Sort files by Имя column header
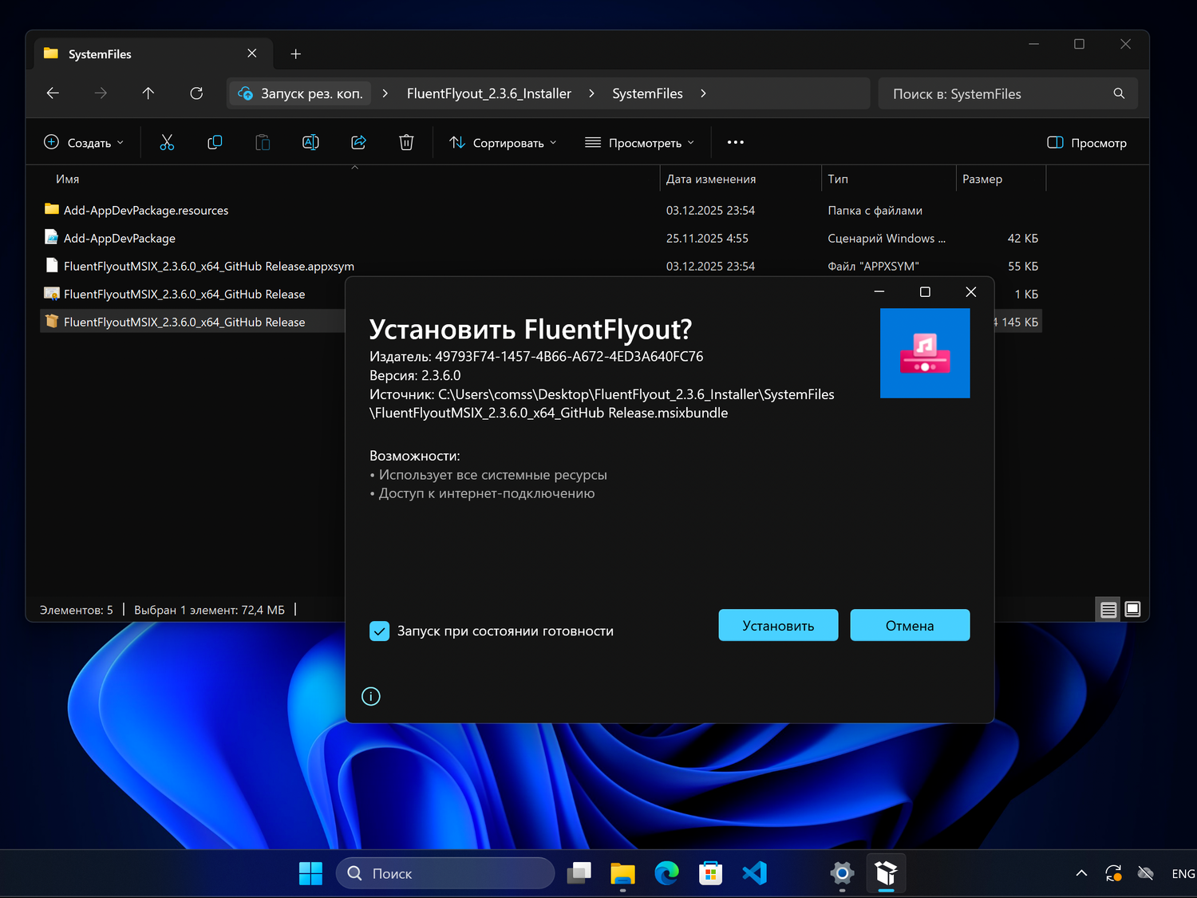Image resolution: width=1197 pixels, height=898 pixels. pyautogui.click(x=68, y=179)
